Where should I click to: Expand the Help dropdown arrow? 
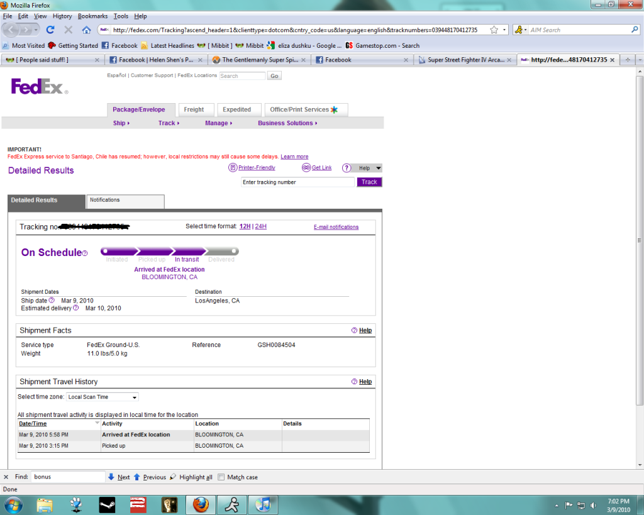point(378,168)
